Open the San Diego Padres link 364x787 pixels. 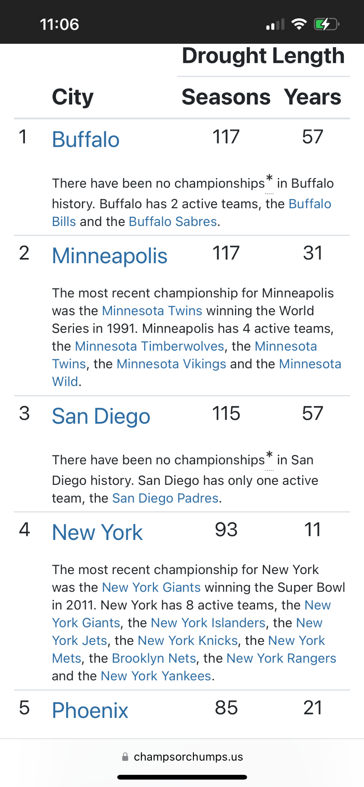click(x=165, y=498)
